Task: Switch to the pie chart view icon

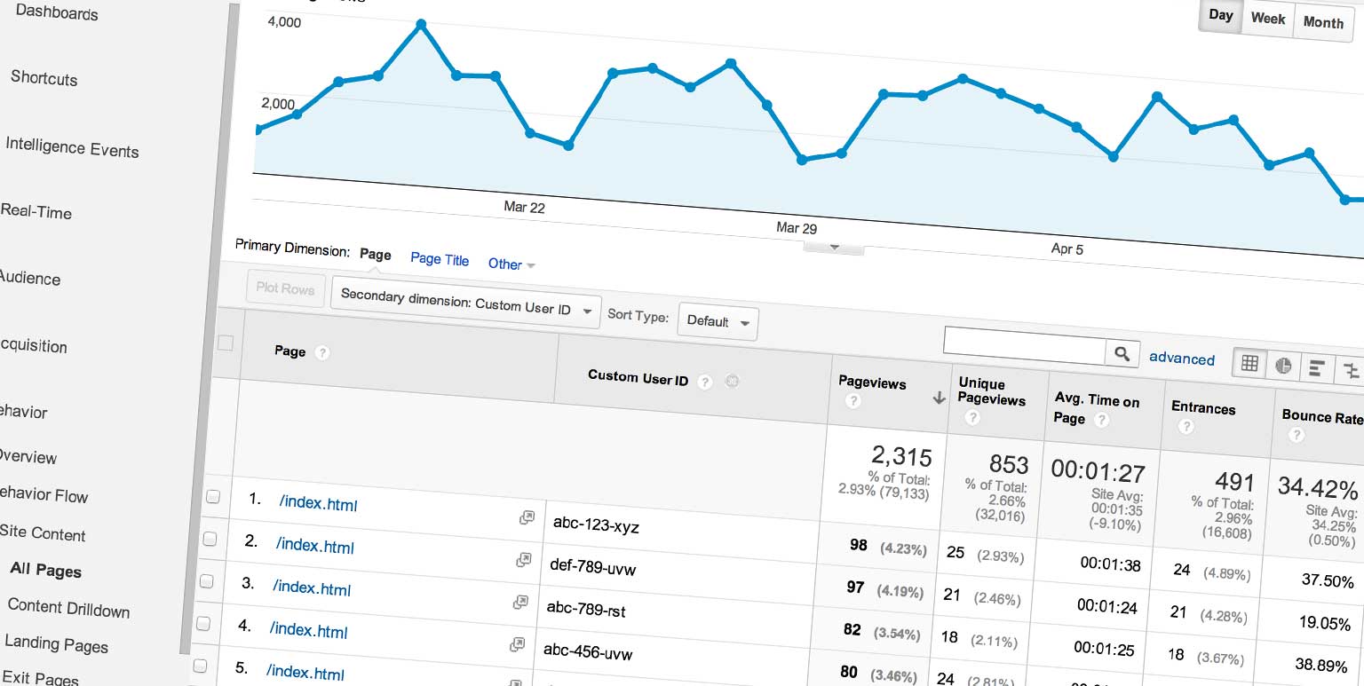Action: pyautogui.click(x=1283, y=366)
